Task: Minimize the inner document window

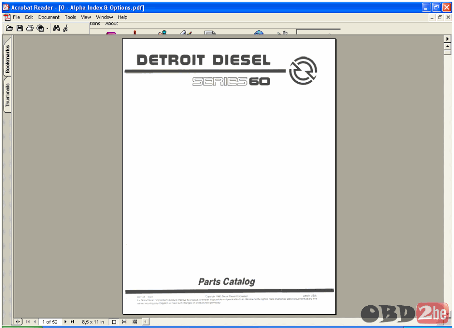Action: [x=432, y=17]
